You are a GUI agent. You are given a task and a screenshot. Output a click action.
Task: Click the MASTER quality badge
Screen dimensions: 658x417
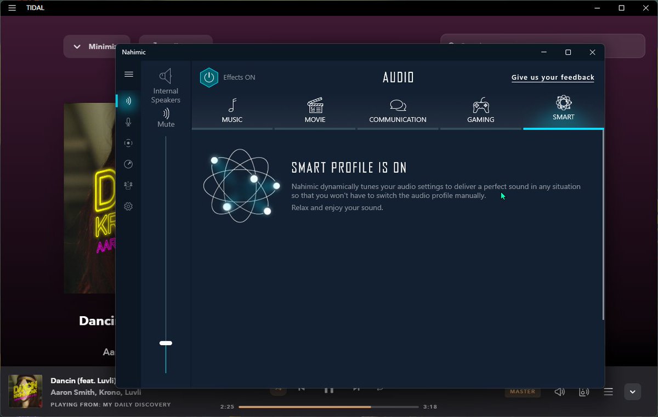[523, 392]
